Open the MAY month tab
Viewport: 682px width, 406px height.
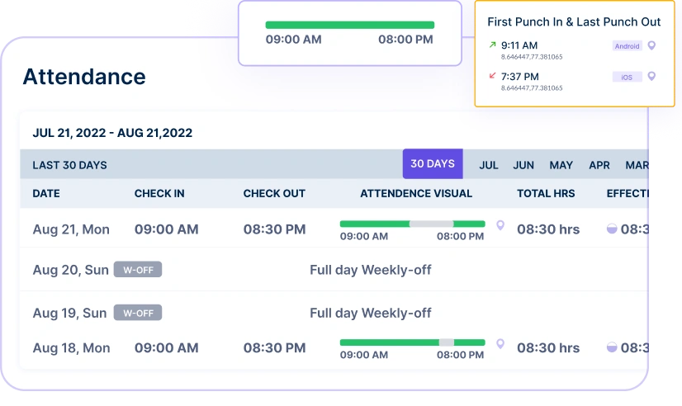coord(561,165)
